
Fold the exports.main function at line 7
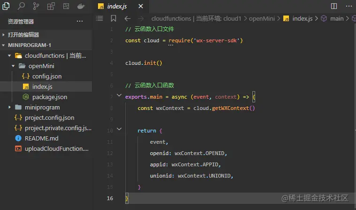point(119,95)
